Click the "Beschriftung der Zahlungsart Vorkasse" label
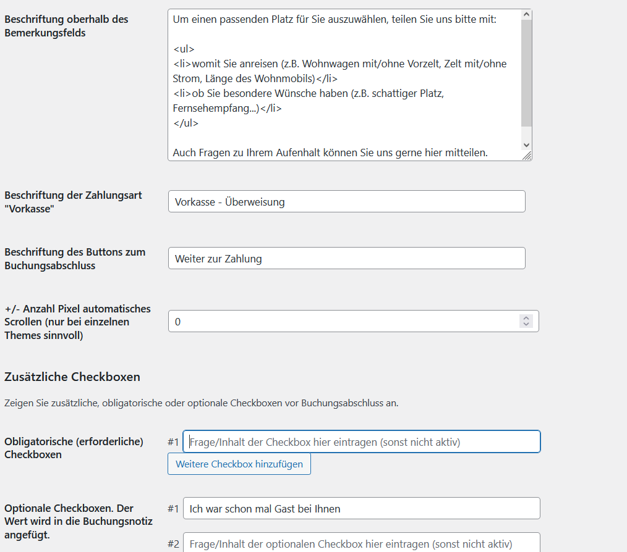The height and width of the screenshot is (552, 627). pos(73,202)
